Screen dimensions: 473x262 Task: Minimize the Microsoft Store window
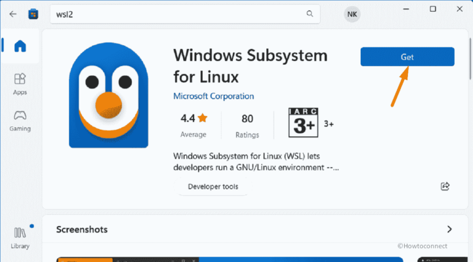pyautogui.click(x=406, y=9)
